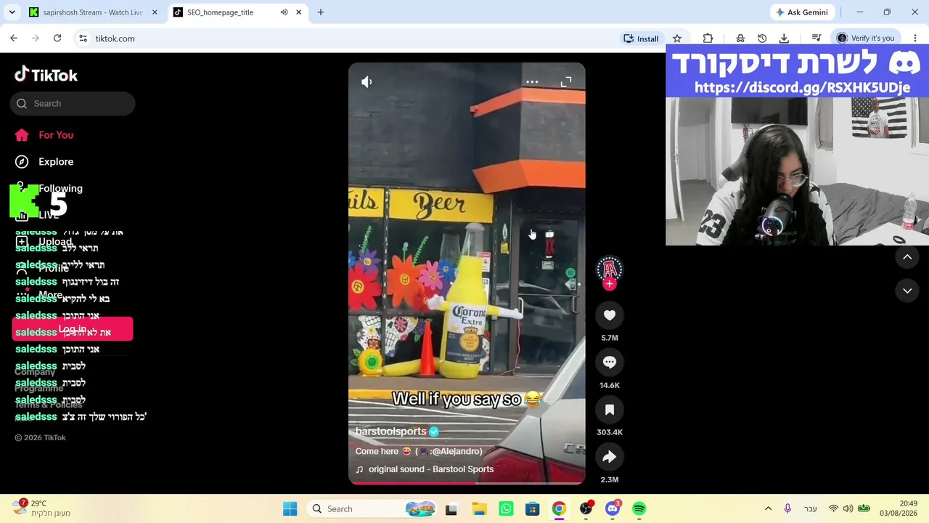Open the video three-dot options menu
This screenshot has width=929, height=523.
(532, 82)
